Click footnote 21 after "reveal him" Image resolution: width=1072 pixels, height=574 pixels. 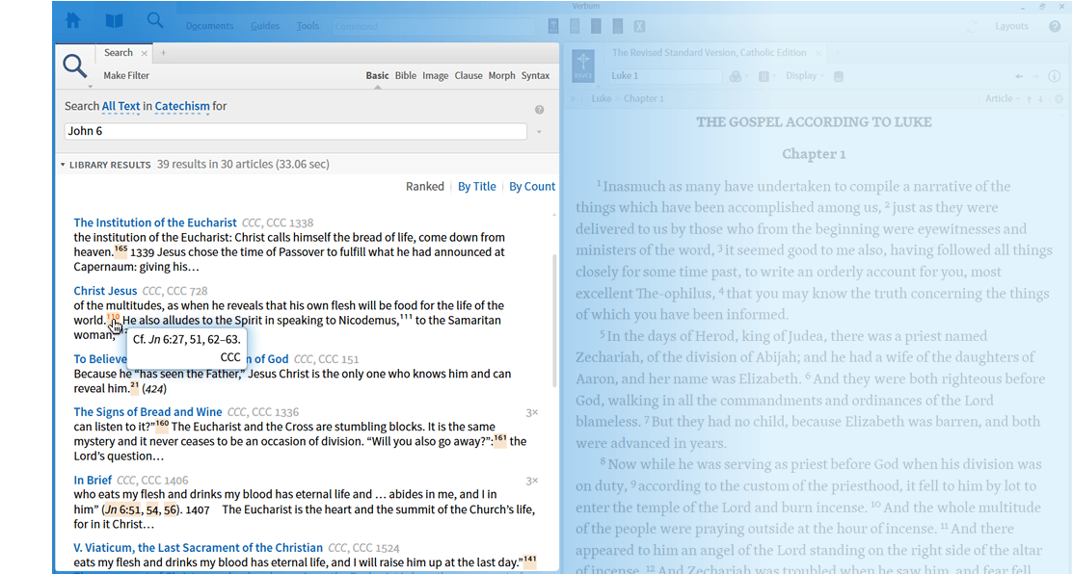point(135,385)
